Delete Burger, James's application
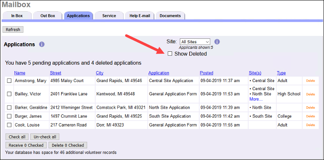324x160 pixels. [x=310, y=116]
